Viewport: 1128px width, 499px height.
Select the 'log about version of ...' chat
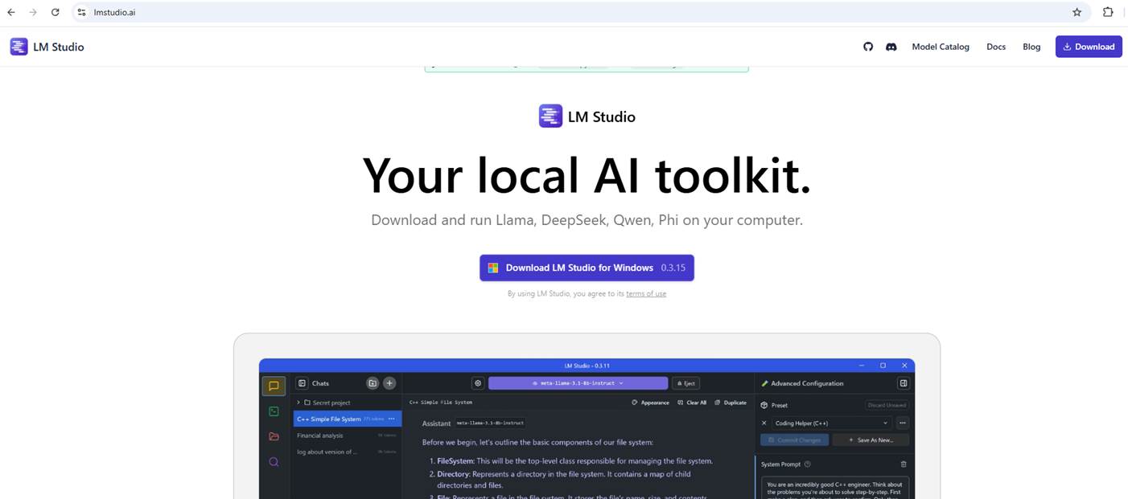347,452
